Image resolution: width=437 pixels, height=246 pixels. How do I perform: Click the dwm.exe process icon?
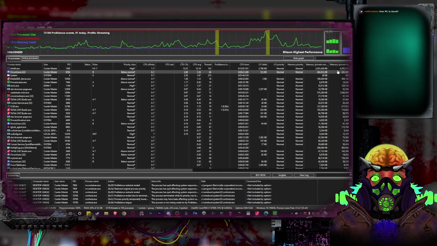pyautogui.click(x=9, y=85)
